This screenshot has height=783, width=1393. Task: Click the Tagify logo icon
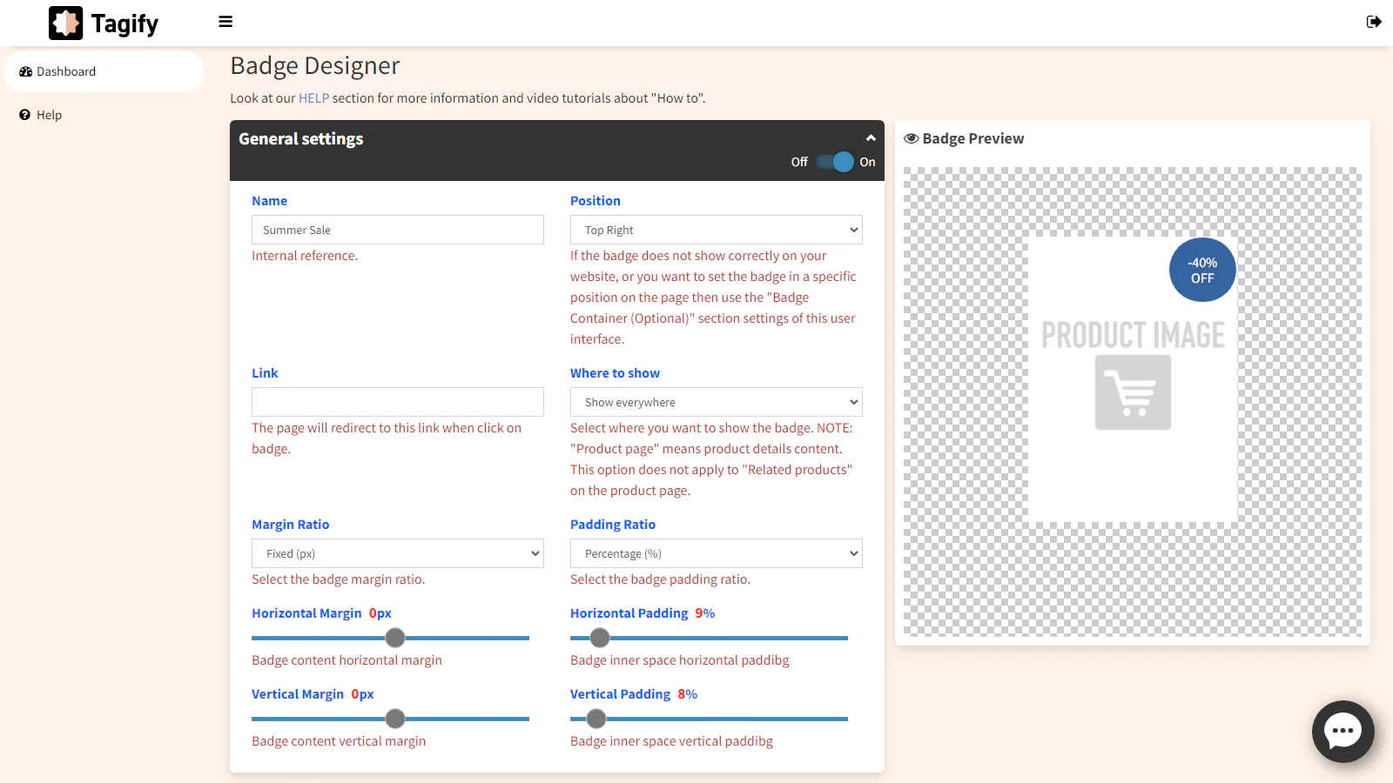pos(65,23)
